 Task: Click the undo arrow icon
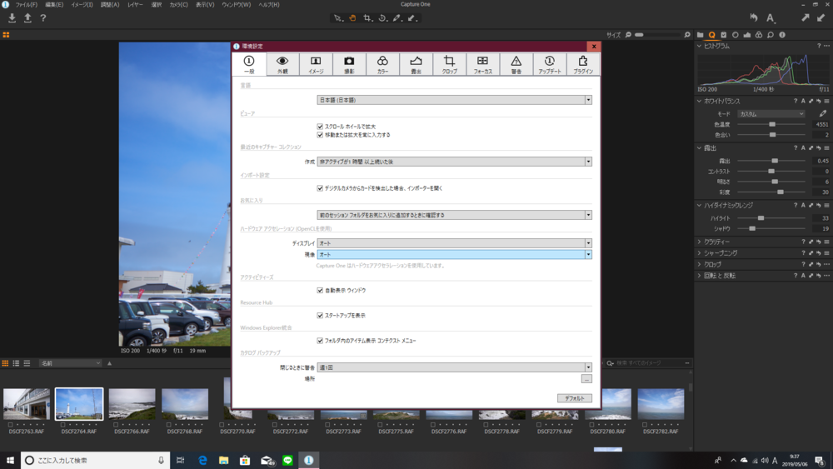[753, 18]
